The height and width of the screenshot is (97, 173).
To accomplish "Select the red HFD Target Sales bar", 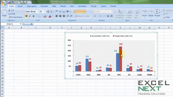I will 121,59.
